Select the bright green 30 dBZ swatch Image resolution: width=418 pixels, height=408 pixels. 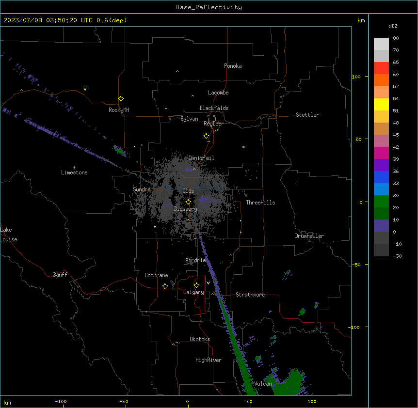point(381,202)
